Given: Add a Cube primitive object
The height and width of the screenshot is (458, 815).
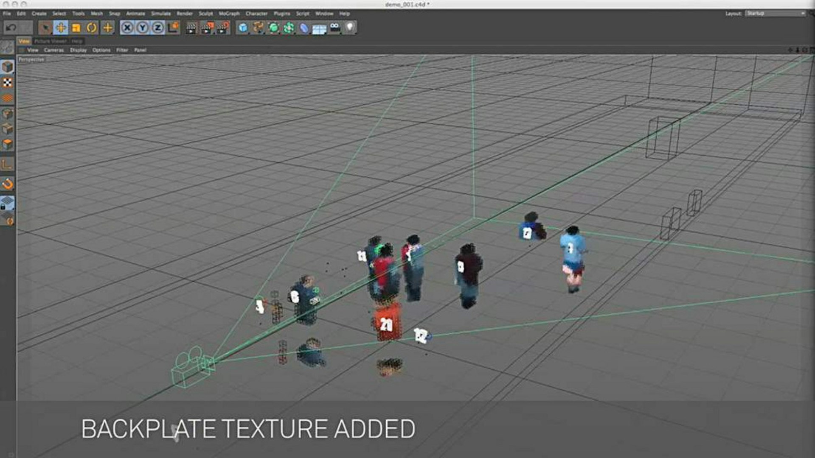Looking at the screenshot, I should [242, 28].
